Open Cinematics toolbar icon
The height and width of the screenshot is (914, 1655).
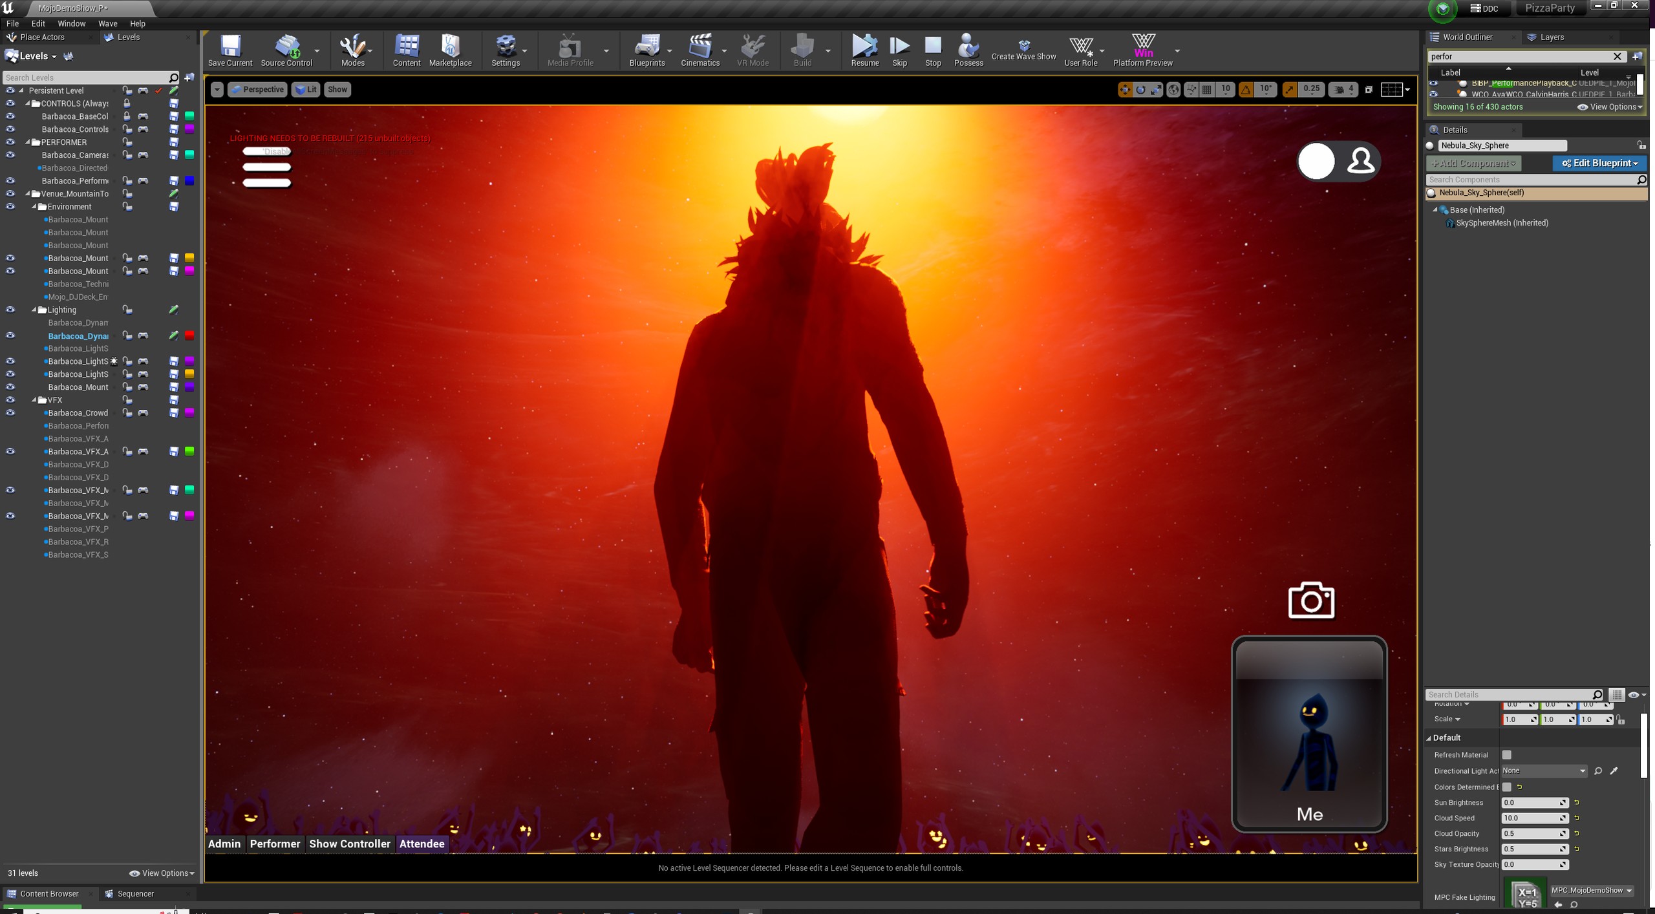[700, 50]
